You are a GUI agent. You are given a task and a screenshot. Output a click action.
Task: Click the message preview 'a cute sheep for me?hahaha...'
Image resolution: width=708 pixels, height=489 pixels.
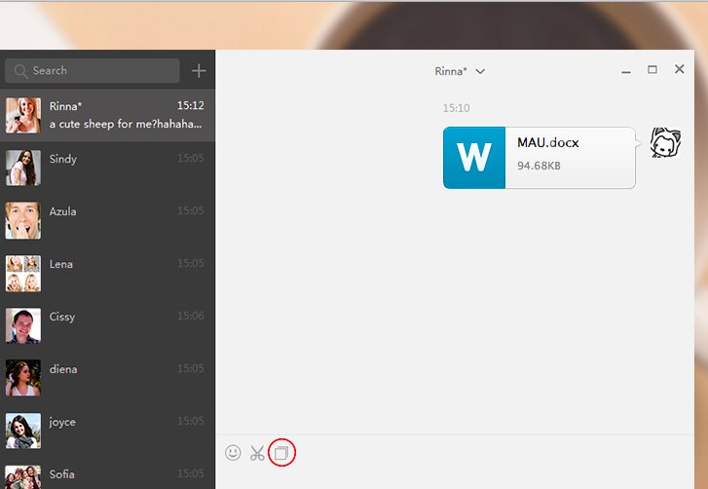pyautogui.click(x=126, y=124)
